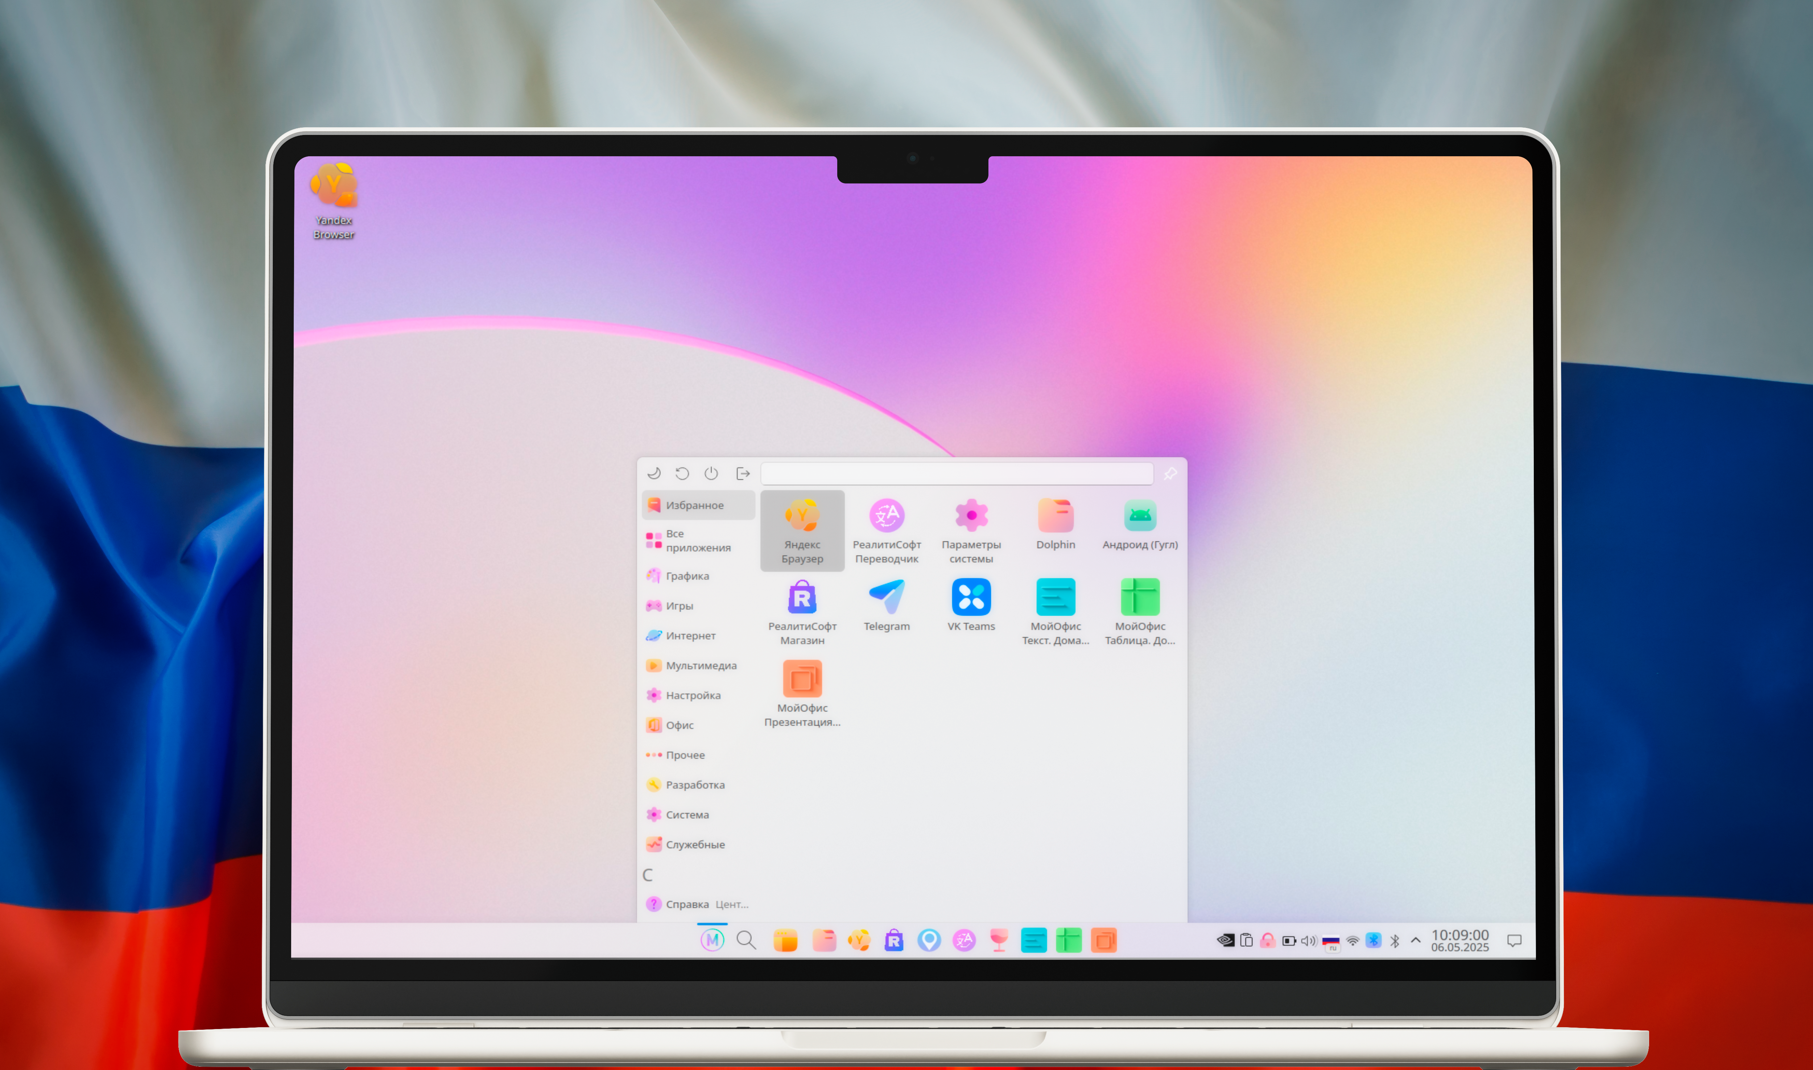The height and width of the screenshot is (1070, 1813).
Task: Launch Андроид (Гугл) from favorites
Action: coord(1140,524)
